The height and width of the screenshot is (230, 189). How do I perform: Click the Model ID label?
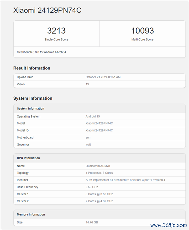pos(23,130)
